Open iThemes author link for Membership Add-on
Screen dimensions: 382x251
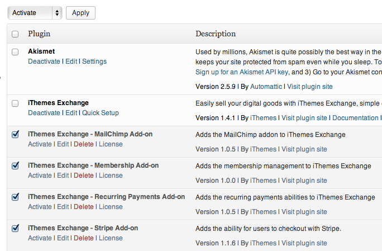pos(264,181)
